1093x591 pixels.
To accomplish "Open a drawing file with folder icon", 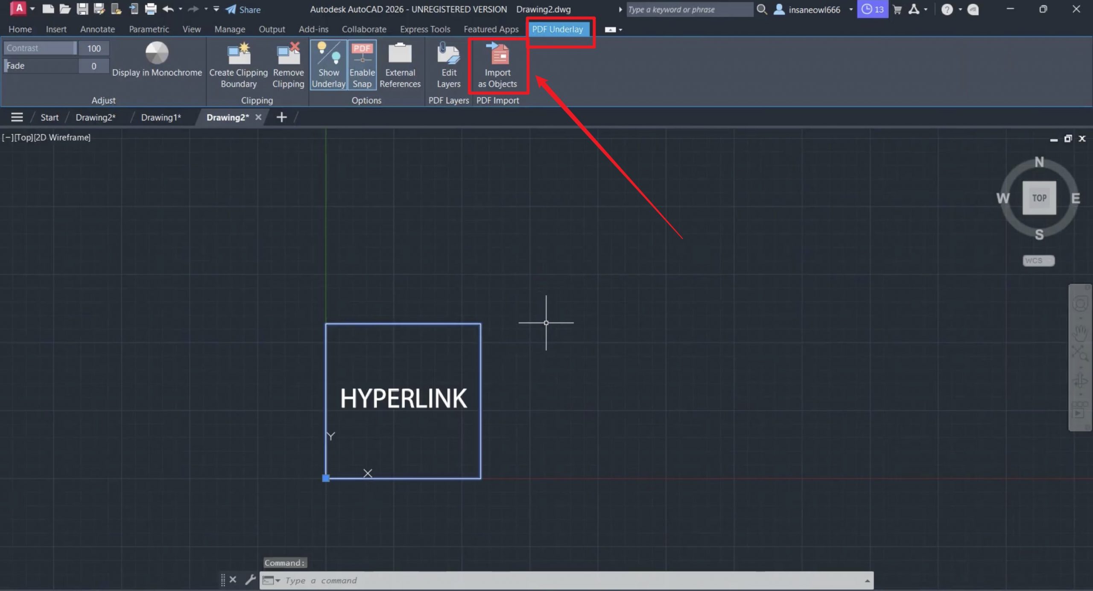I will click(x=65, y=9).
